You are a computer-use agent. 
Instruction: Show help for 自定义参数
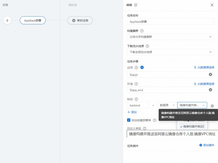coord(145,128)
